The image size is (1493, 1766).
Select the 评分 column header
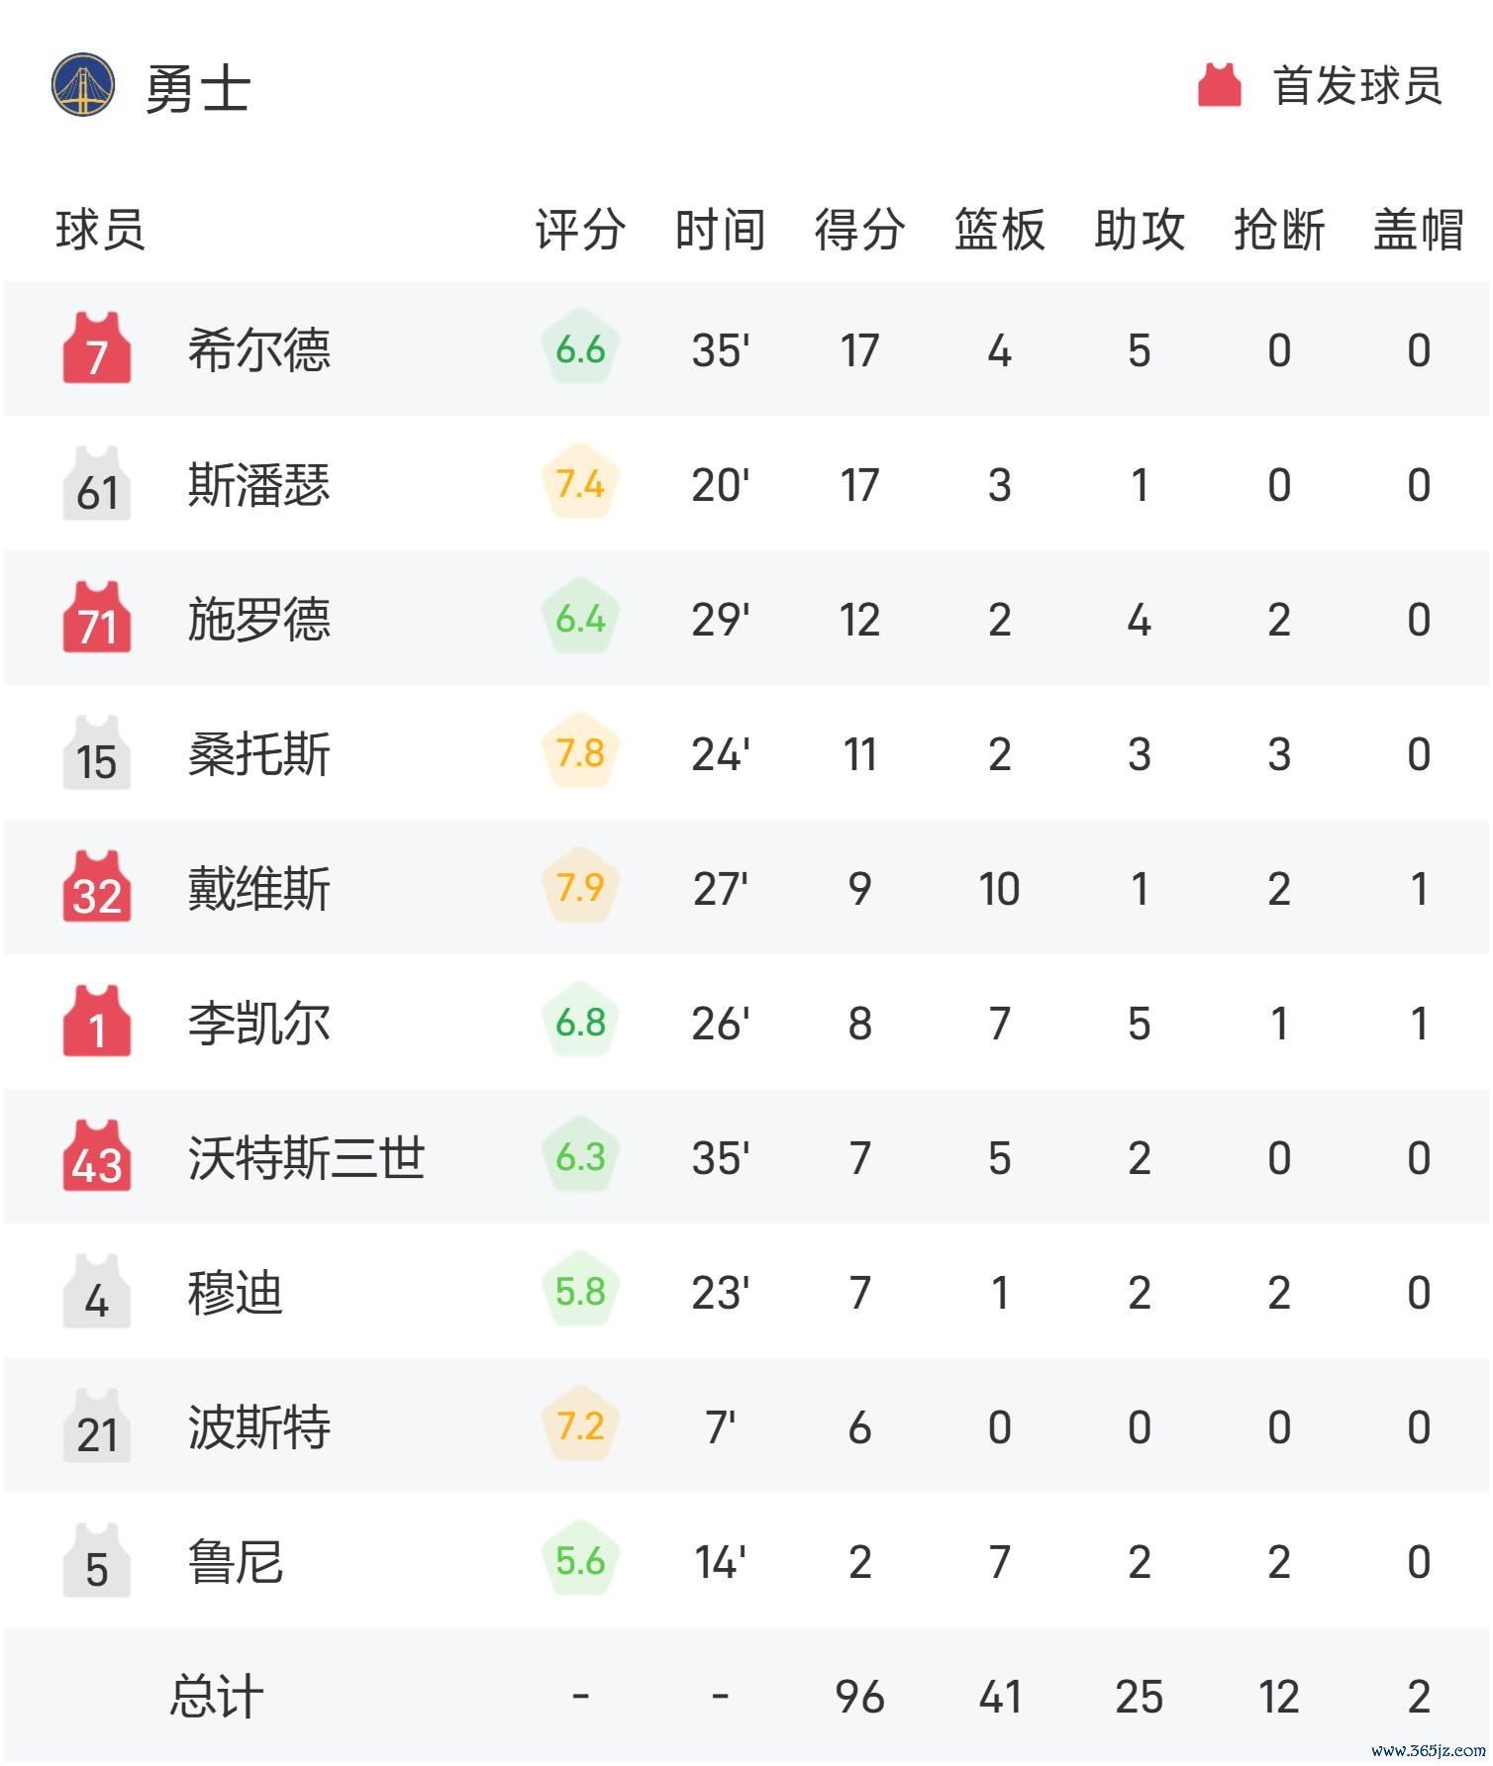pyautogui.click(x=580, y=230)
